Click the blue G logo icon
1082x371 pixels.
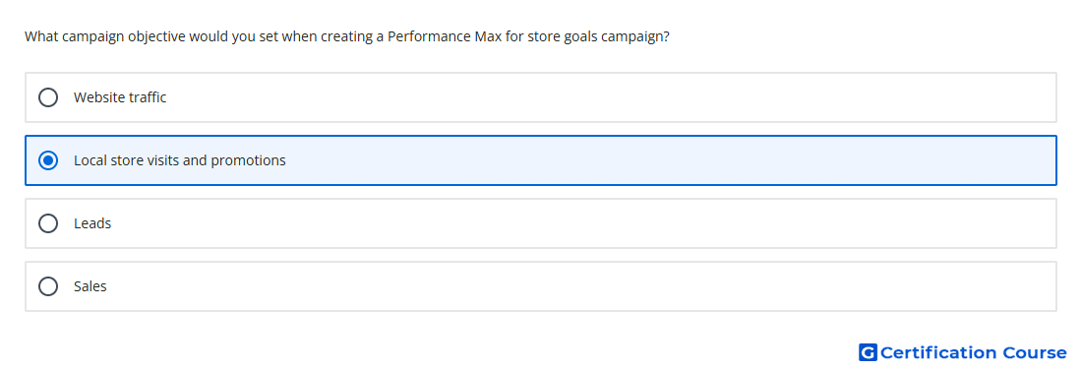868,352
